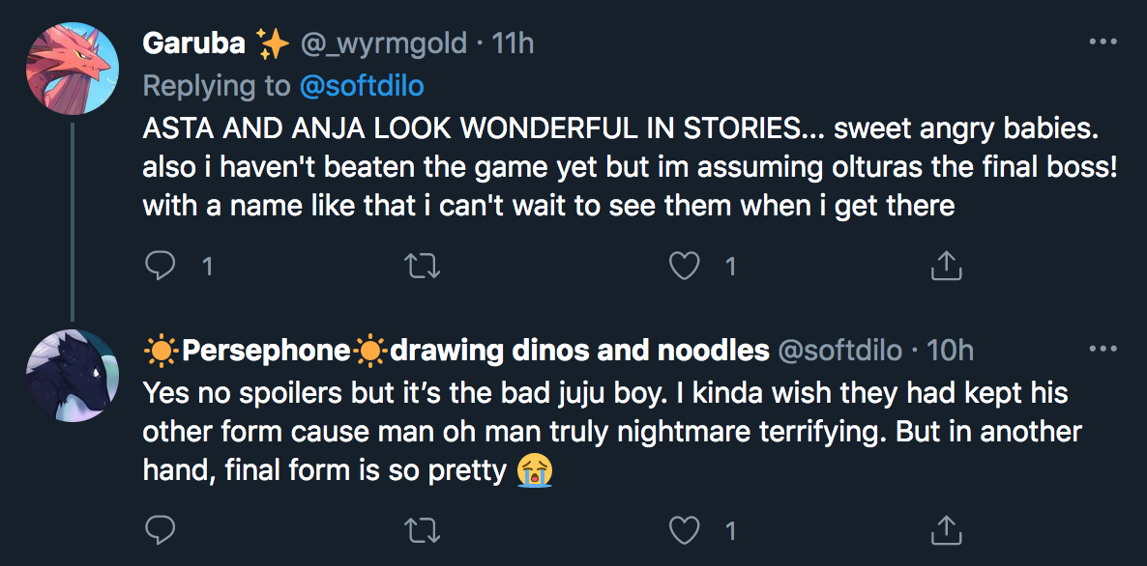Image resolution: width=1147 pixels, height=566 pixels.
Task: Retweet Persephone's tweet
Action: (423, 530)
